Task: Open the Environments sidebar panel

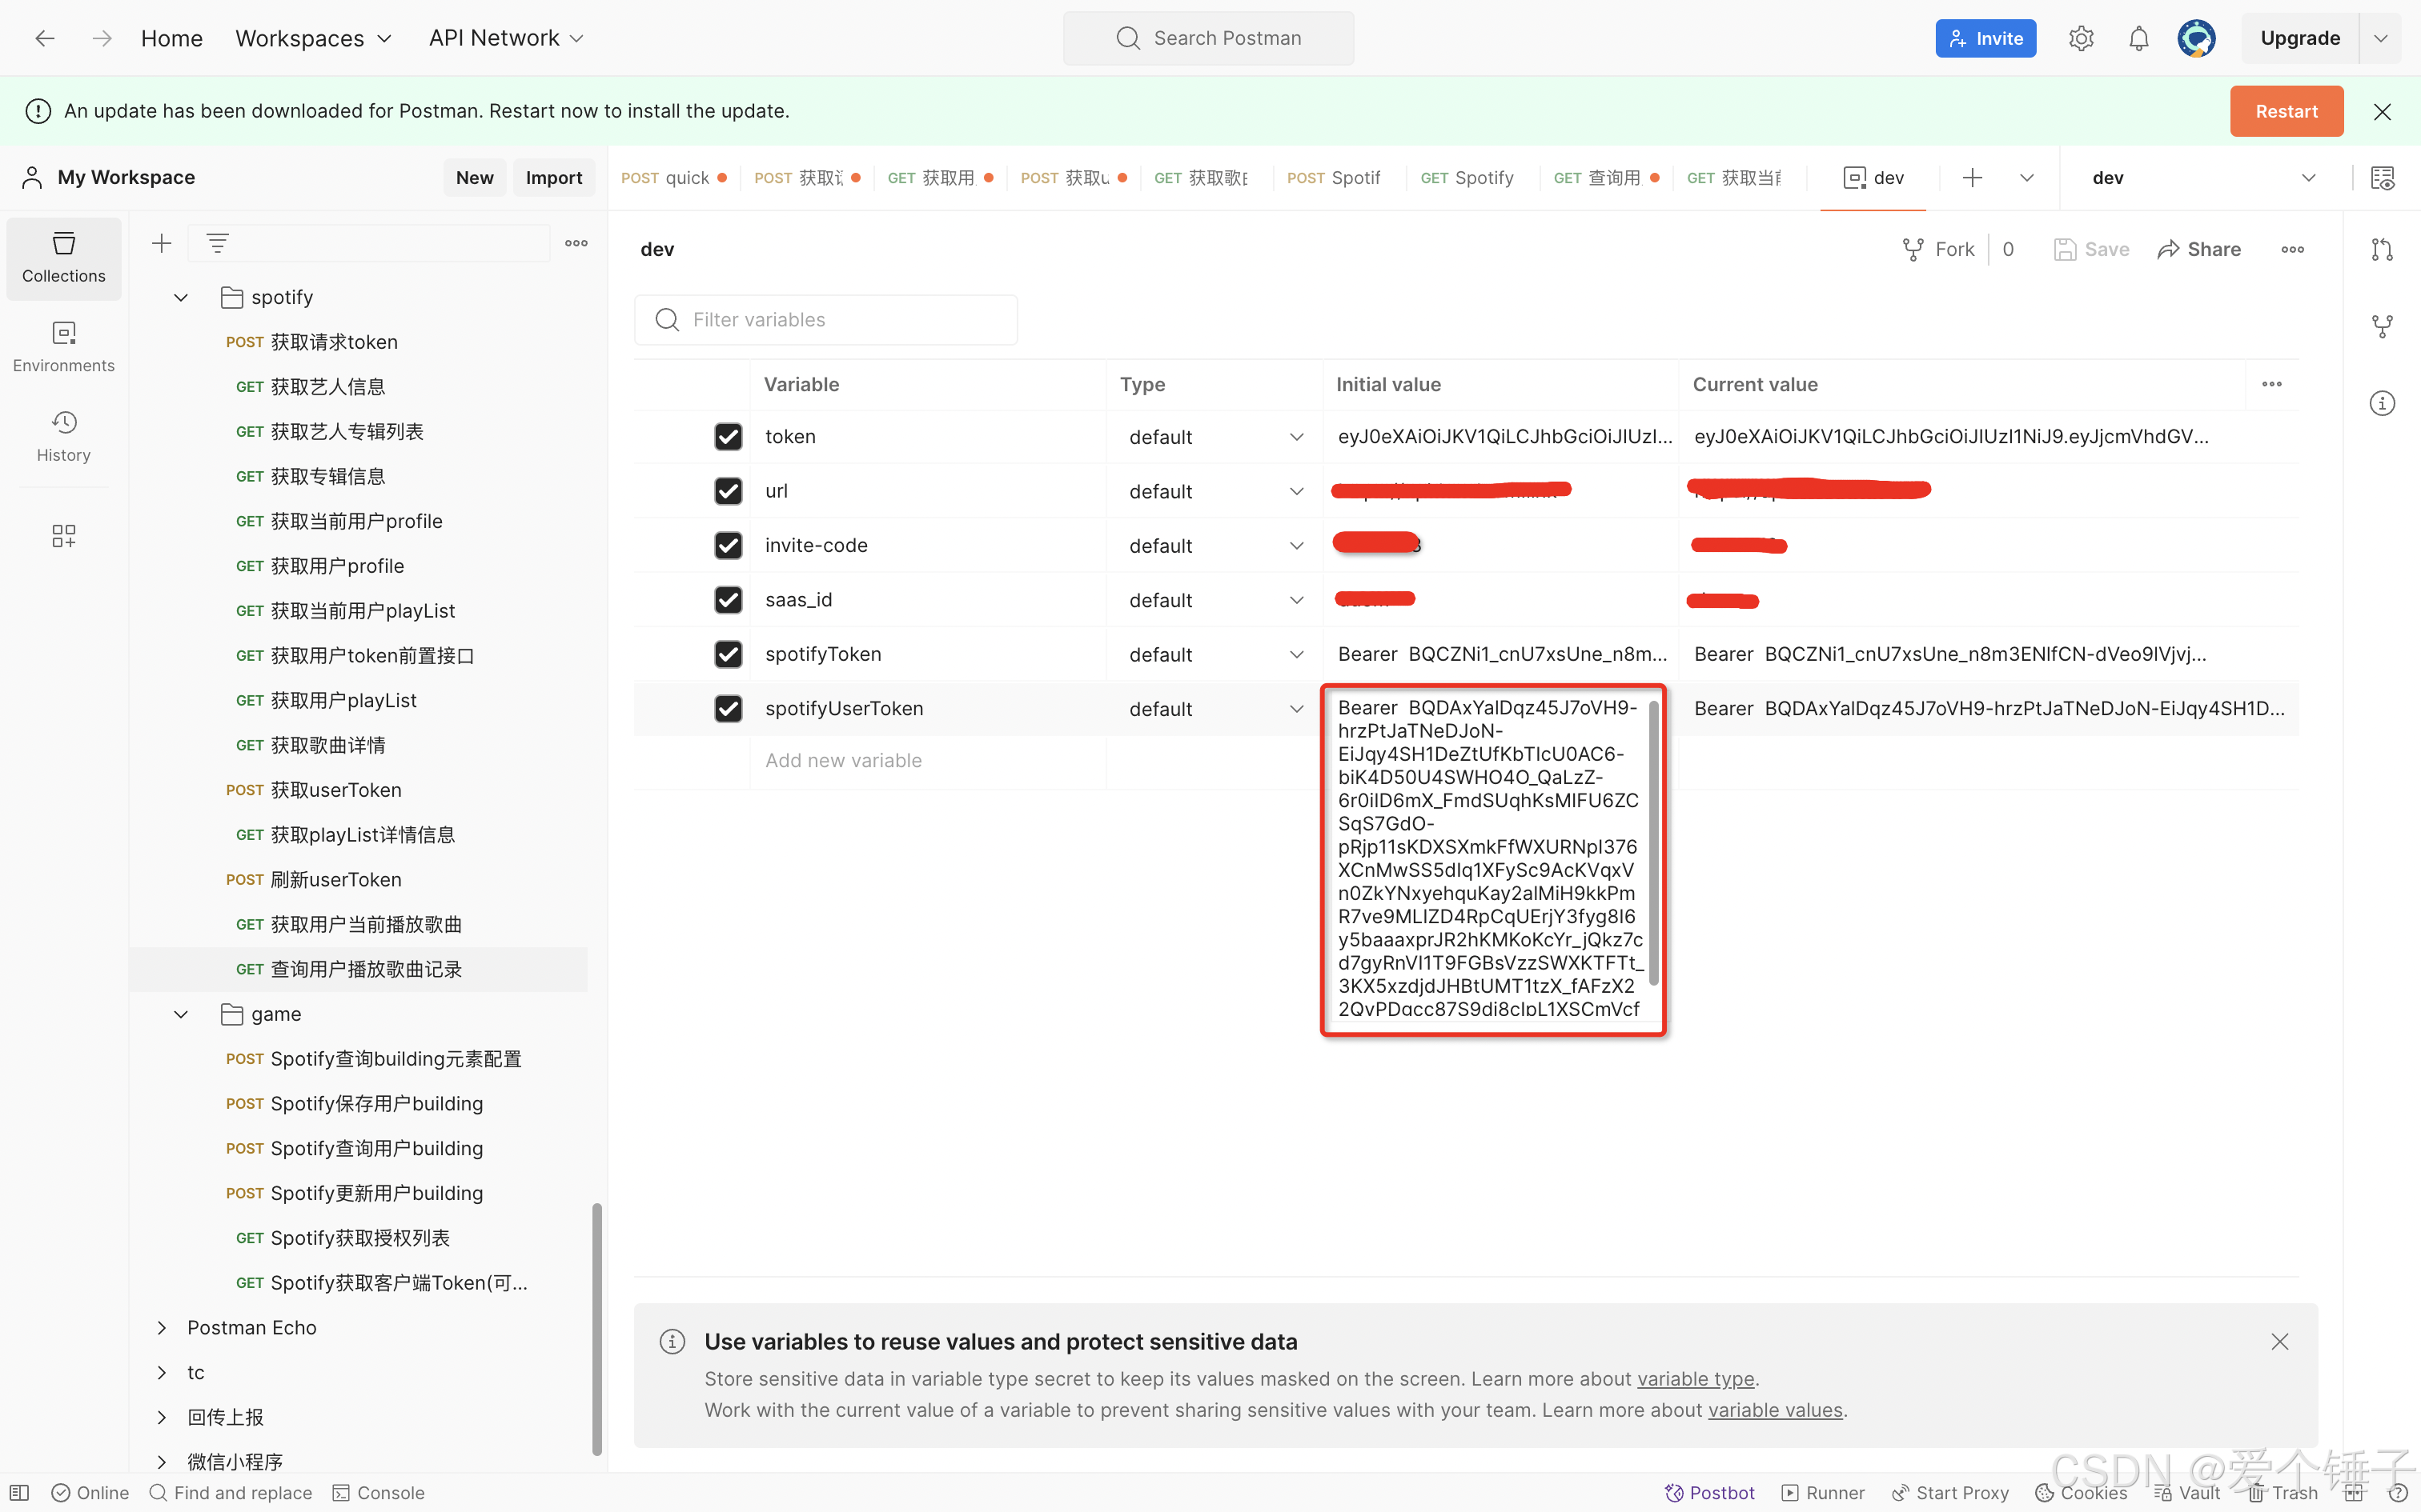Action: pos(63,346)
